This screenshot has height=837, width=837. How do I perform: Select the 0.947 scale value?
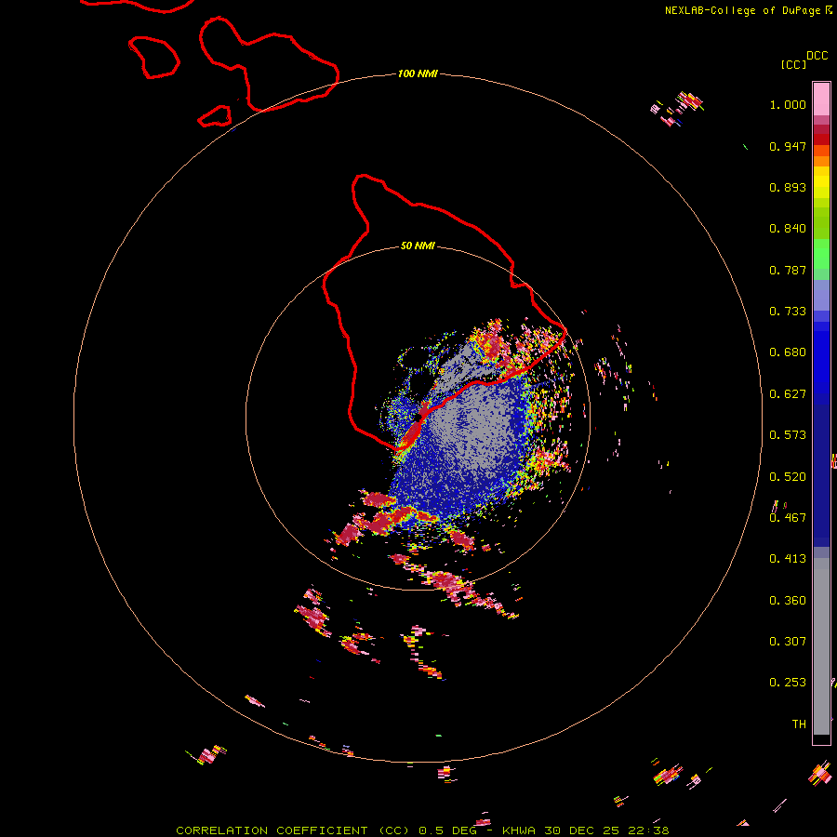click(788, 146)
